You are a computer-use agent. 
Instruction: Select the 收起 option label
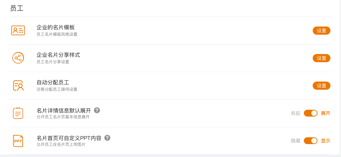point(296,113)
